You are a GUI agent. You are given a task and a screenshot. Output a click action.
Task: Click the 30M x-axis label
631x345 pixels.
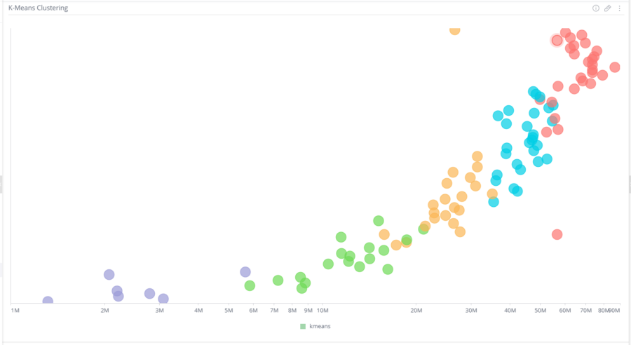coord(471,309)
